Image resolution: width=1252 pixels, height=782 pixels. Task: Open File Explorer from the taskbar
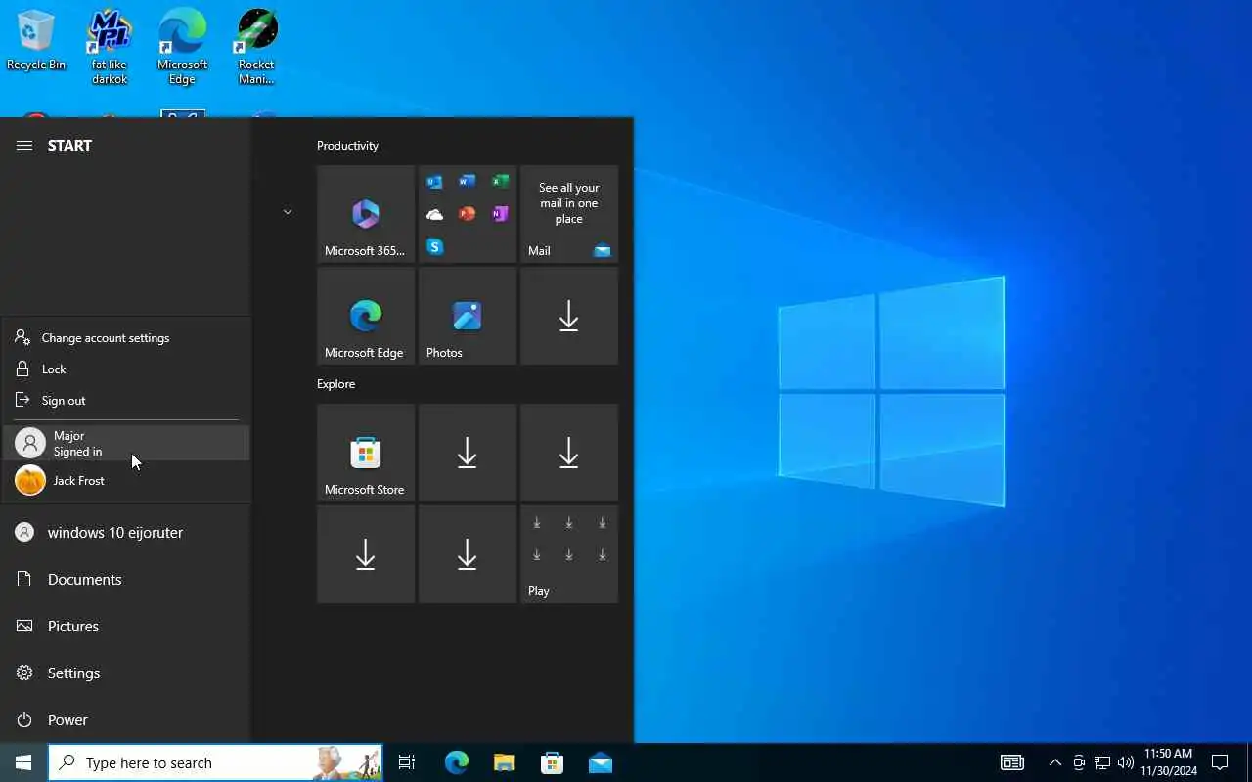tap(504, 762)
